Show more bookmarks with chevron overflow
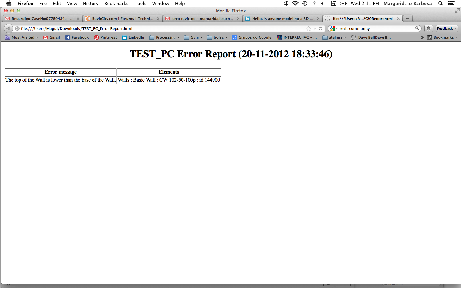 pyautogui.click(x=422, y=37)
